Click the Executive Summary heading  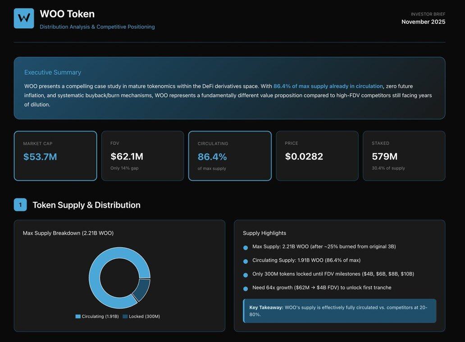click(53, 72)
